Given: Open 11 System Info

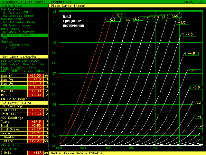Looking at the screenshot, I should [x=16, y=45].
